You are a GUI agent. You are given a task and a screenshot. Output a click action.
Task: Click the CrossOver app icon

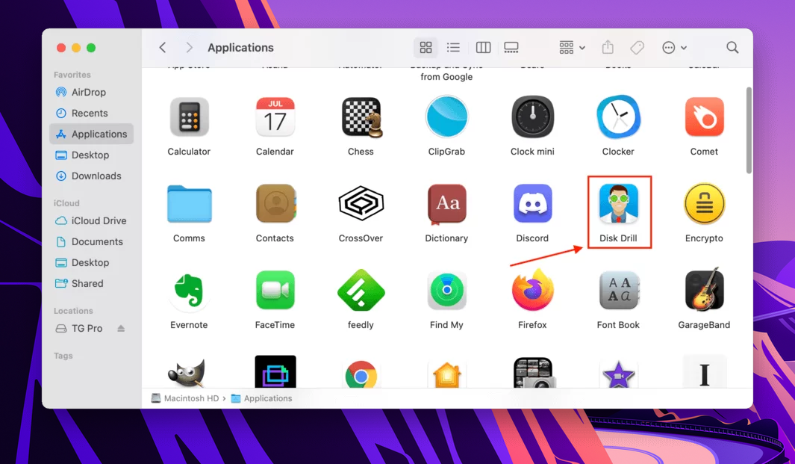361,203
